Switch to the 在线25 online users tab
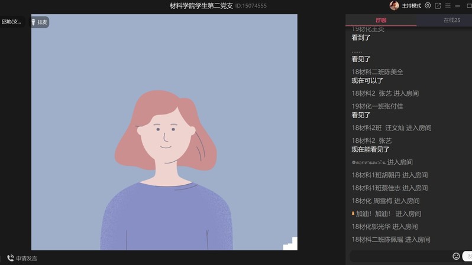 pyautogui.click(x=451, y=20)
